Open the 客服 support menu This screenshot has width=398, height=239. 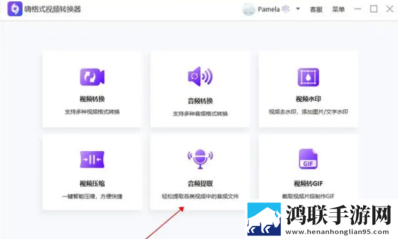click(316, 10)
